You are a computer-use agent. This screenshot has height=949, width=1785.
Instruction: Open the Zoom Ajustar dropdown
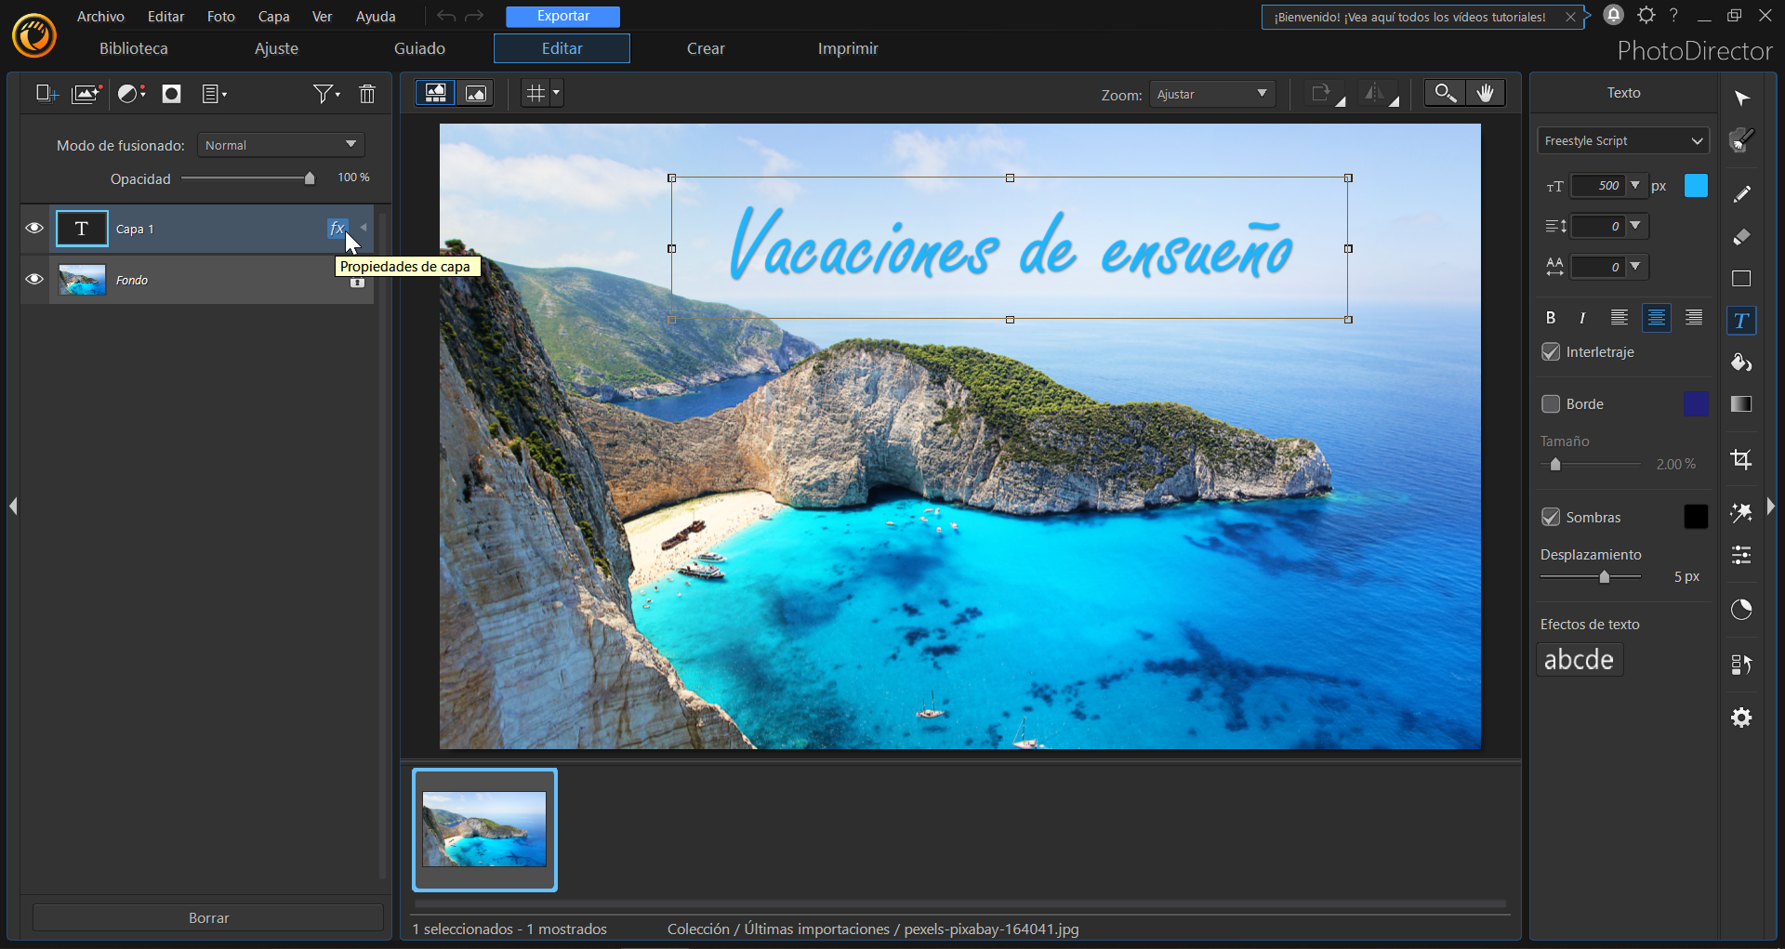[1212, 94]
